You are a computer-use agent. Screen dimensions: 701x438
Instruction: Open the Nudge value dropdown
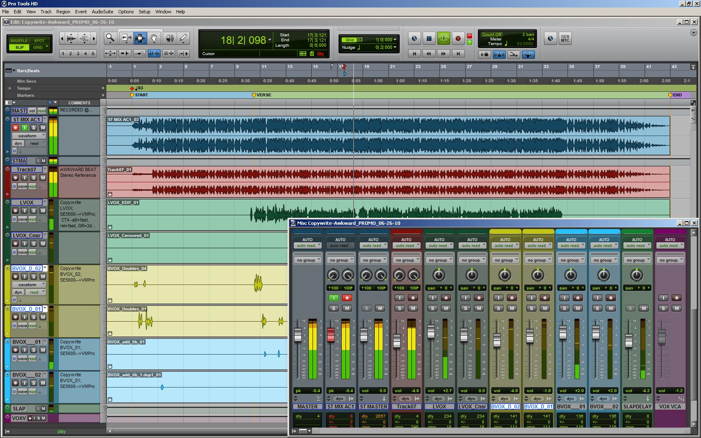395,48
